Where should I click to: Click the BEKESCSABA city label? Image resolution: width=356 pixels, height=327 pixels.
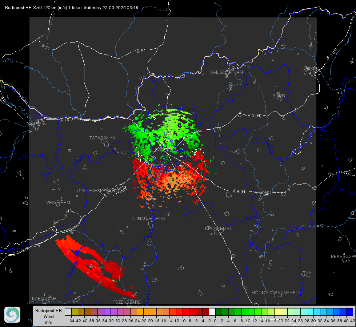343,257
